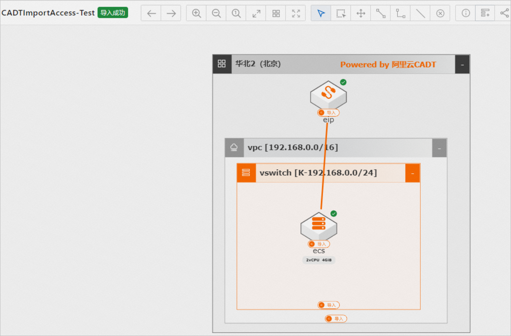This screenshot has width=511, height=336.
Task: Collapse the vpc 192.168.0.0/16 container
Action: click(x=440, y=148)
